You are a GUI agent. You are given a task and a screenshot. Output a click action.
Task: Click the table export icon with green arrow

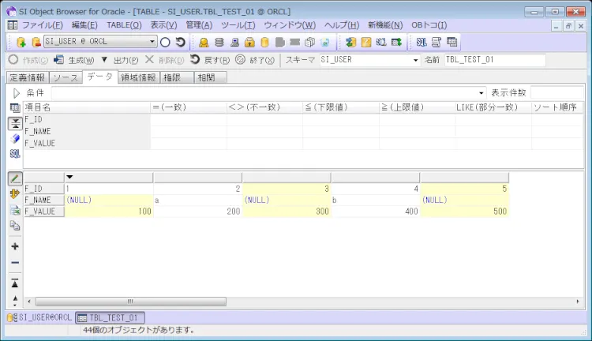click(396, 42)
